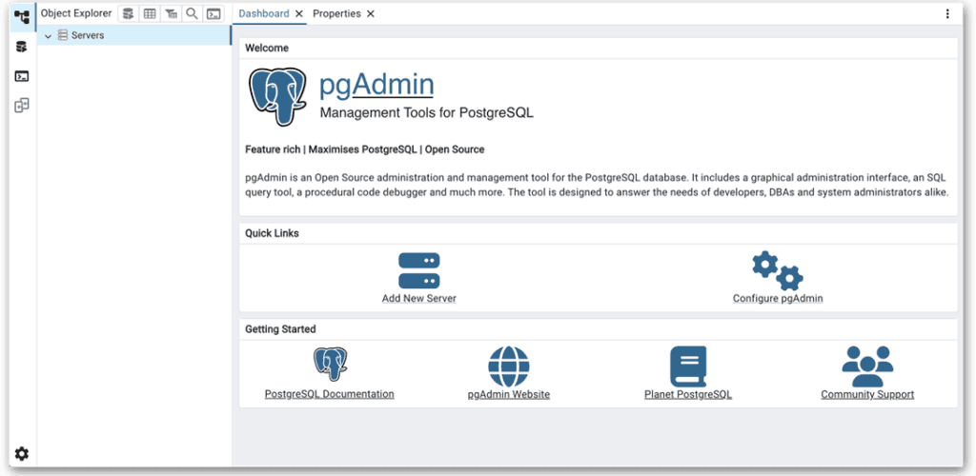
Task: Select the Servers row in the tree
Action: (133, 35)
